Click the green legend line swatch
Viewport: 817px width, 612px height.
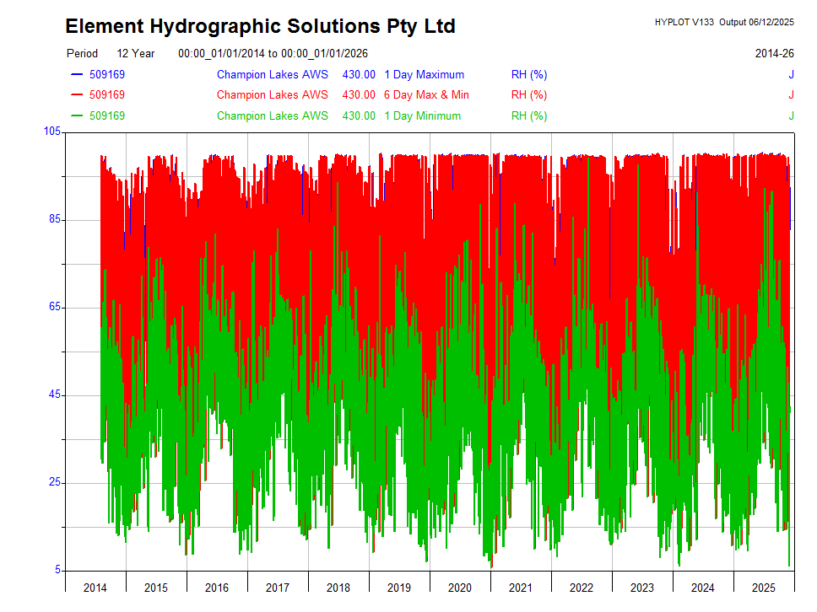tap(77, 115)
